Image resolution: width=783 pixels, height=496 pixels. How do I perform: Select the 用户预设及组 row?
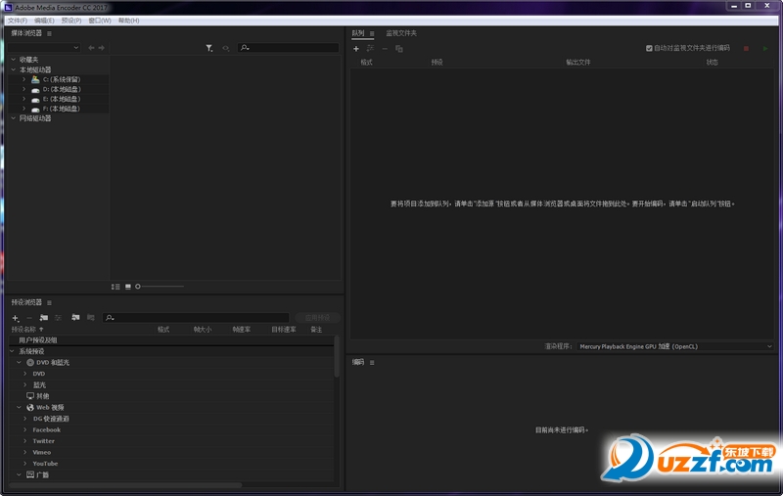click(x=171, y=339)
